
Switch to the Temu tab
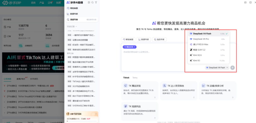coord(135,78)
